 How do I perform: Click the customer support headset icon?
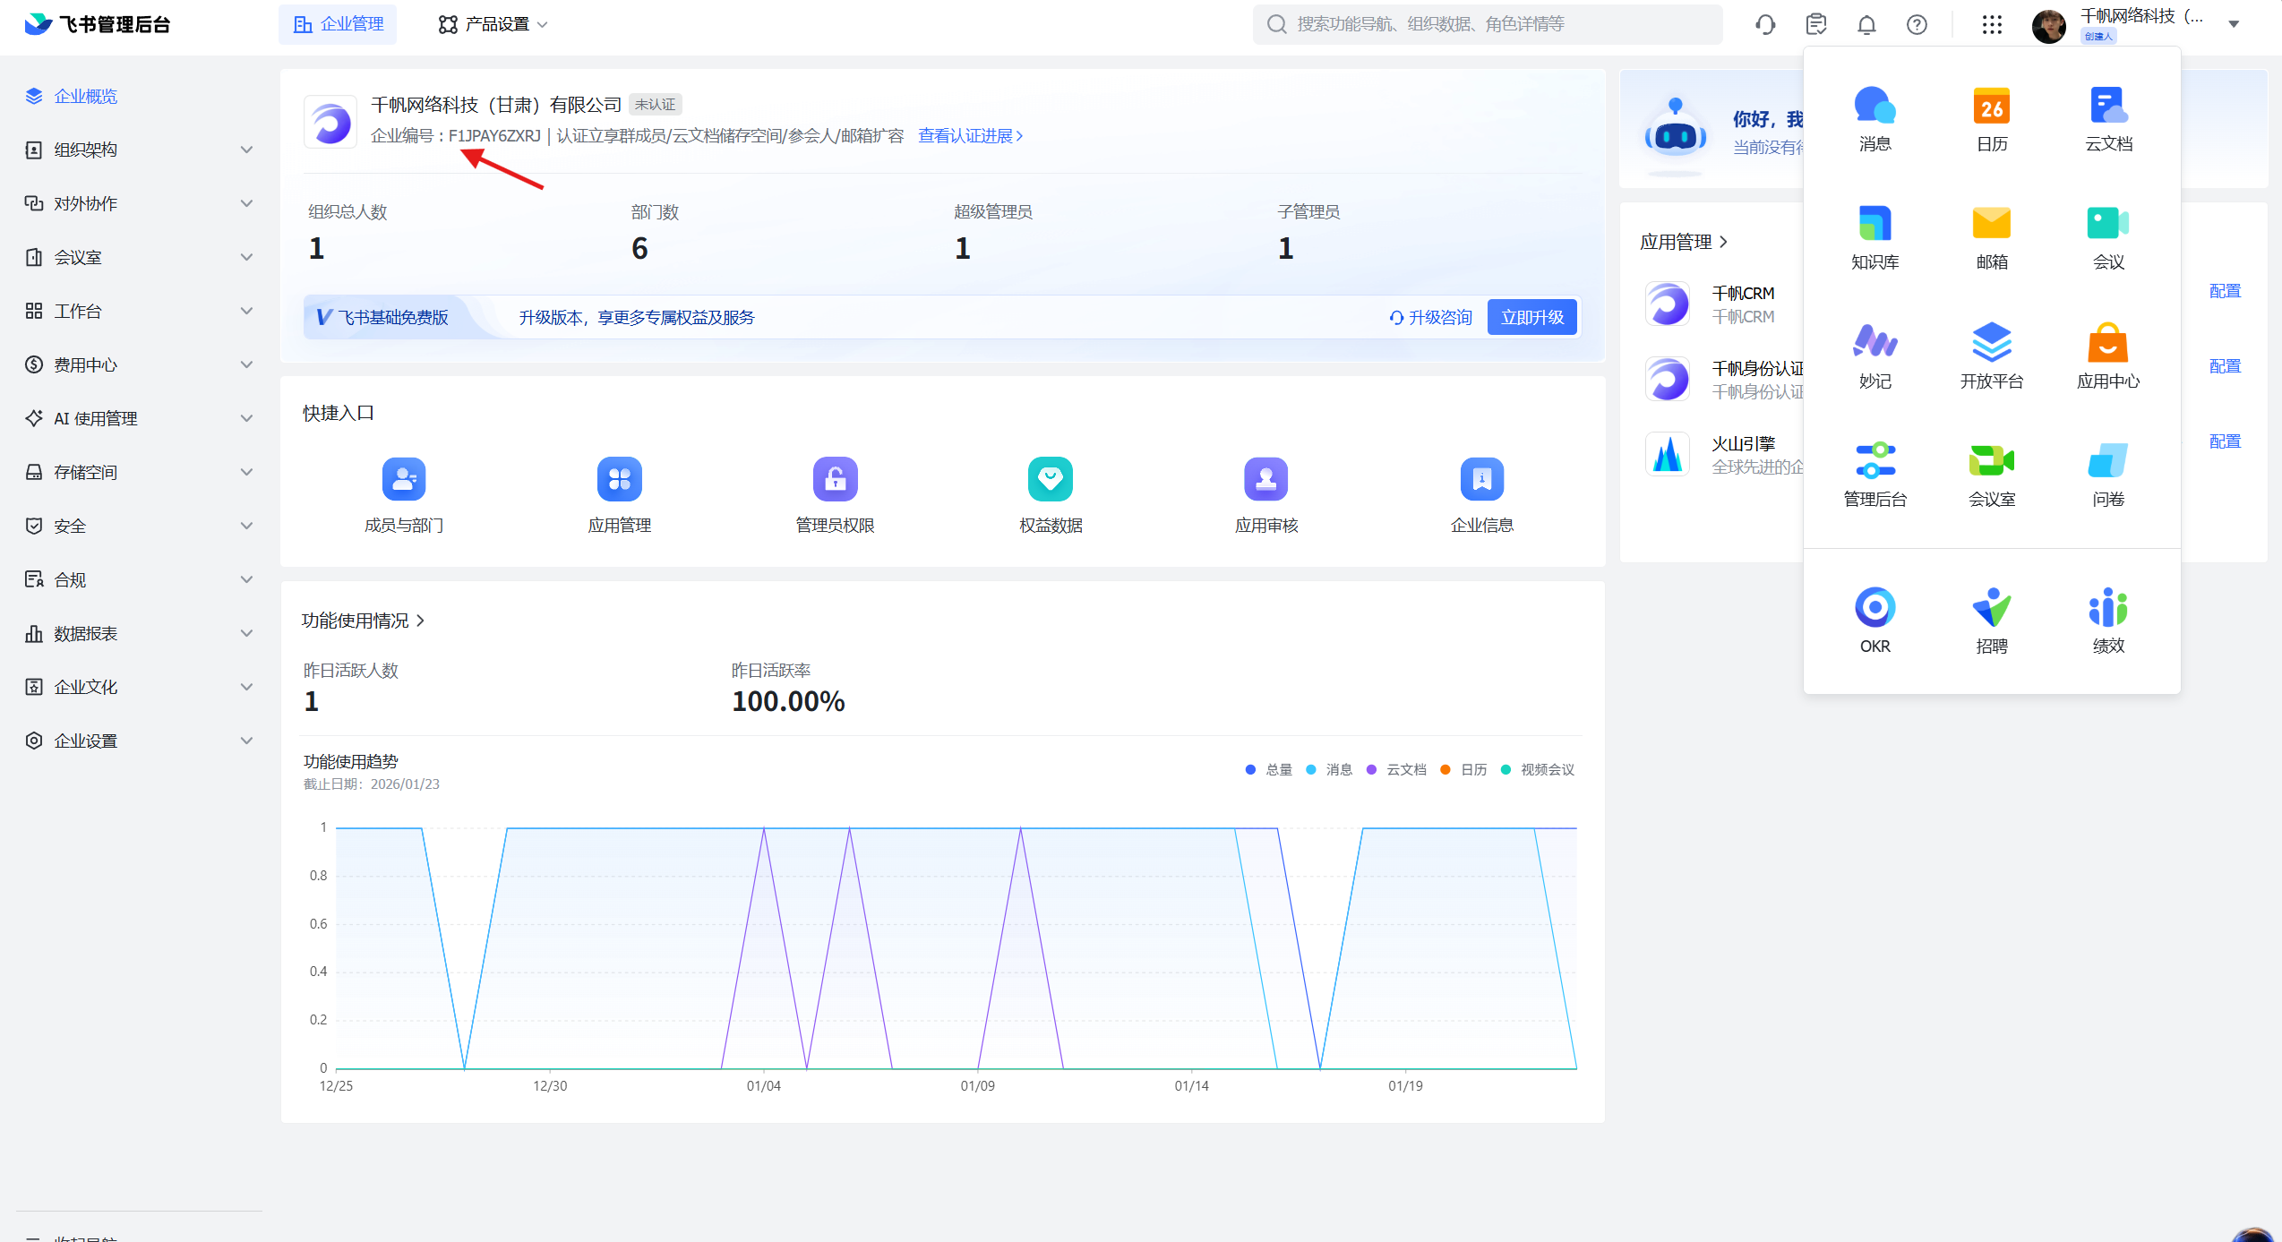pos(1765,24)
